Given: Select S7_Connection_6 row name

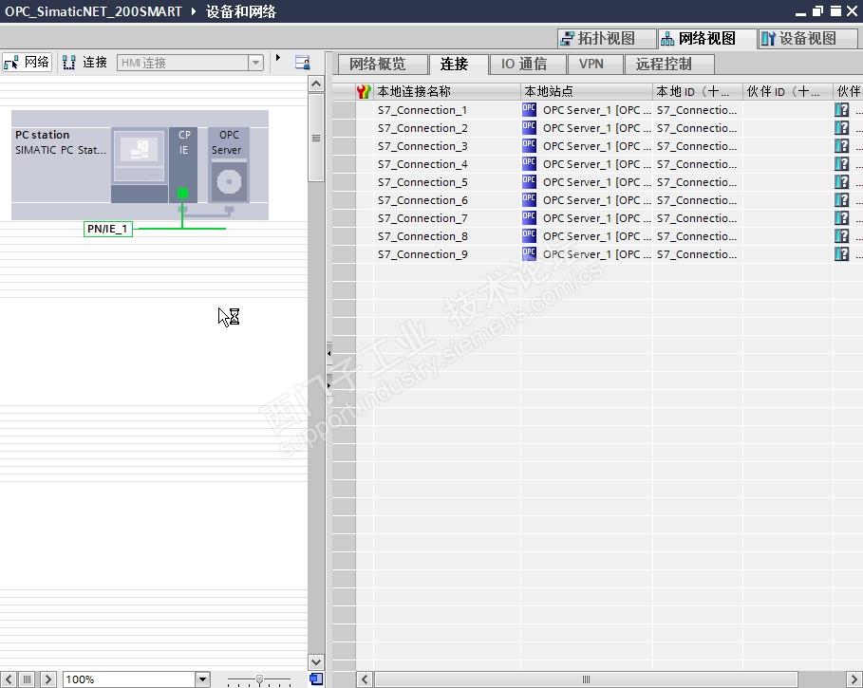Looking at the screenshot, I should [x=422, y=200].
